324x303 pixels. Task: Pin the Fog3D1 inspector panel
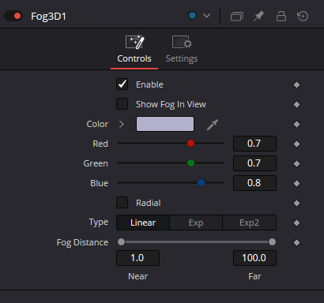[x=258, y=16]
